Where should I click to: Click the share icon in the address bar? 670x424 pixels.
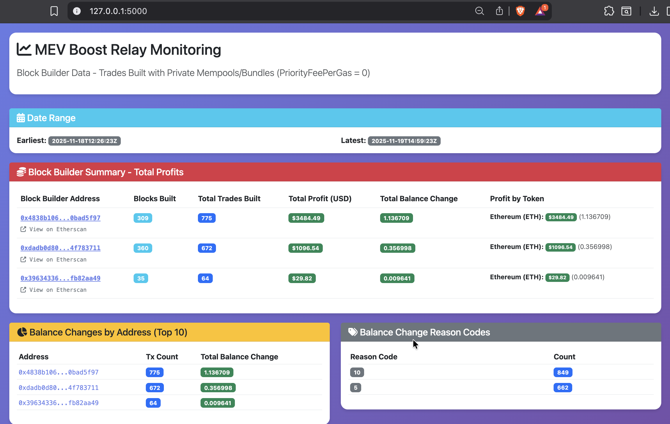click(x=499, y=11)
